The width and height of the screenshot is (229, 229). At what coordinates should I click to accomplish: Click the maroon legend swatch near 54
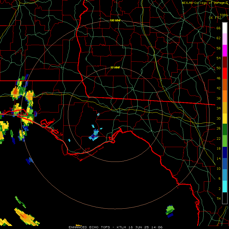225,62
